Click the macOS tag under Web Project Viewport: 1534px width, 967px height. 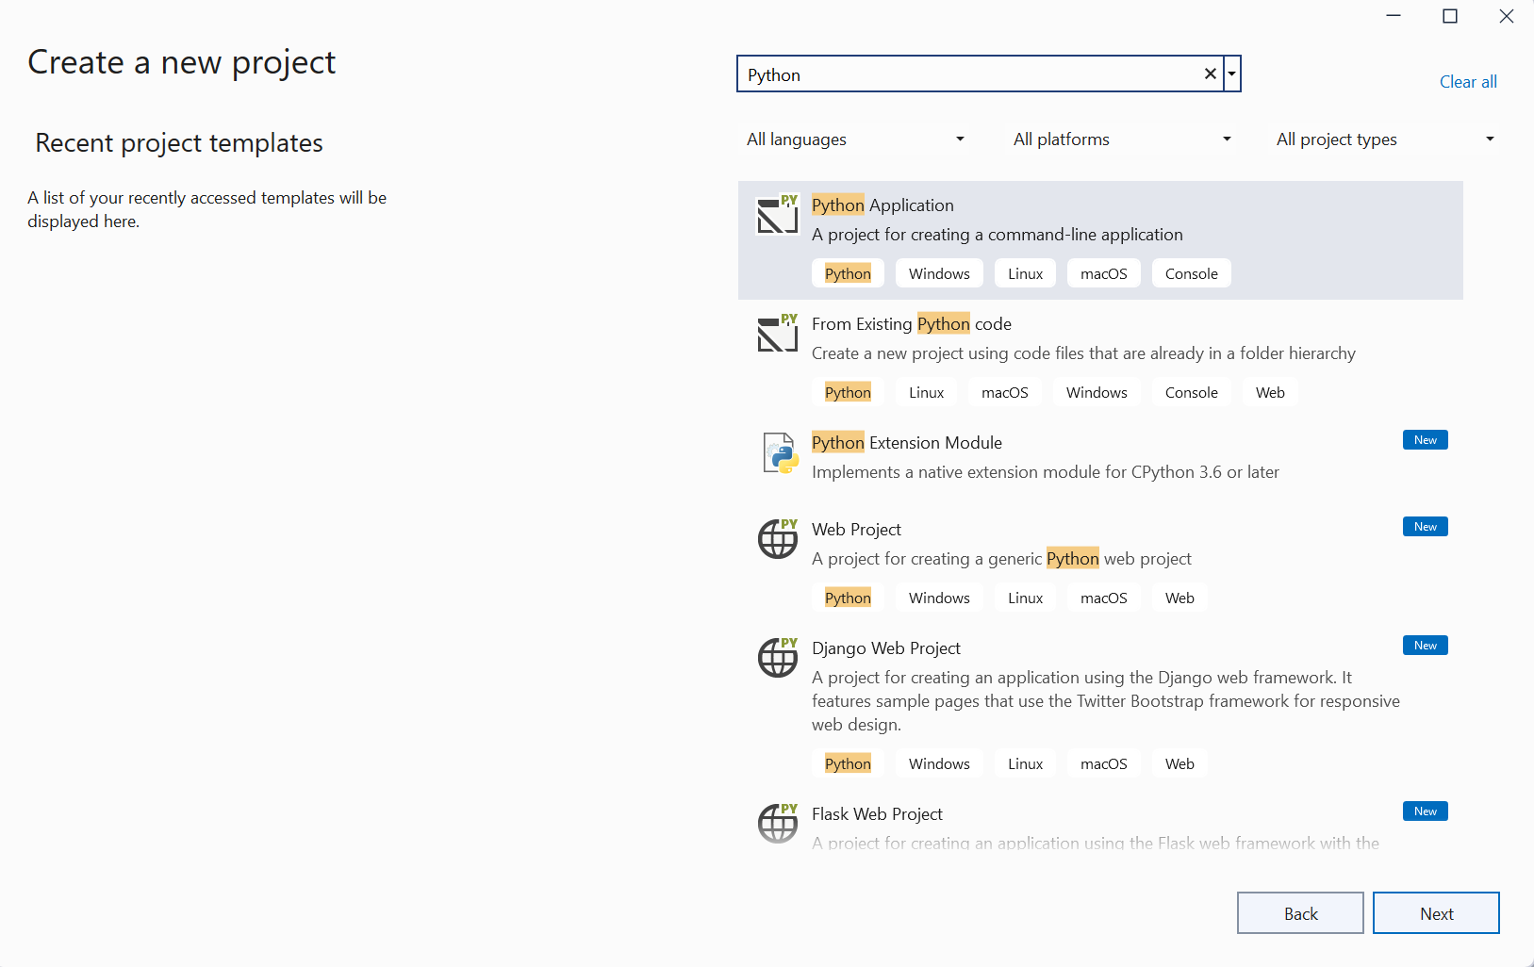(x=1103, y=597)
